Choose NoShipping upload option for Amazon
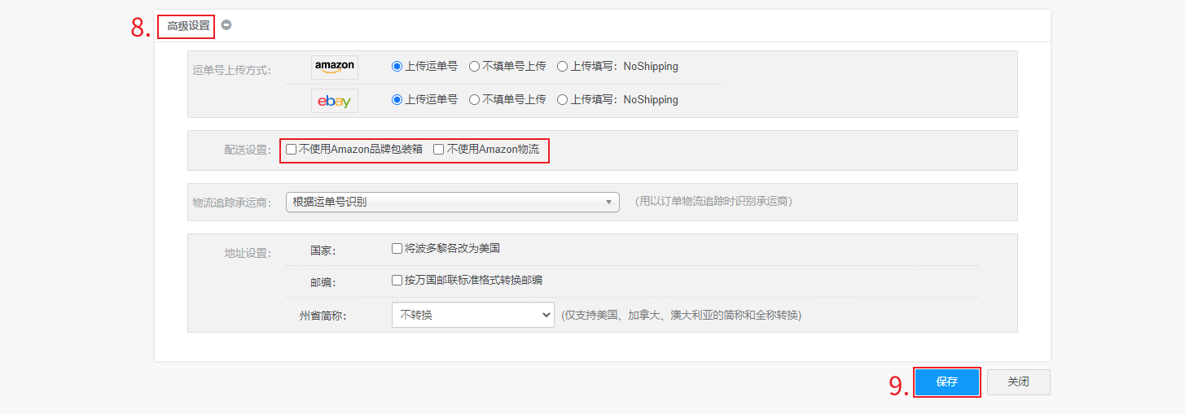The image size is (1185, 414). (562, 67)
